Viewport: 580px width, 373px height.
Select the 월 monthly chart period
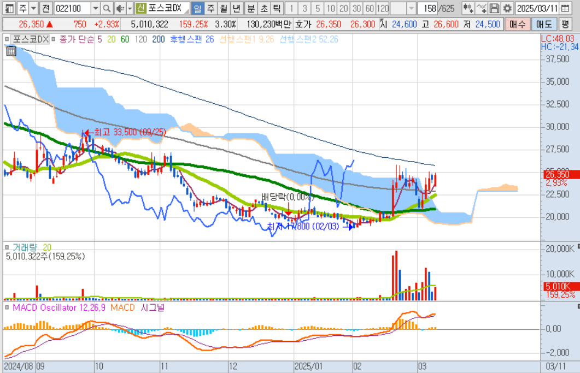pos(224,8)
